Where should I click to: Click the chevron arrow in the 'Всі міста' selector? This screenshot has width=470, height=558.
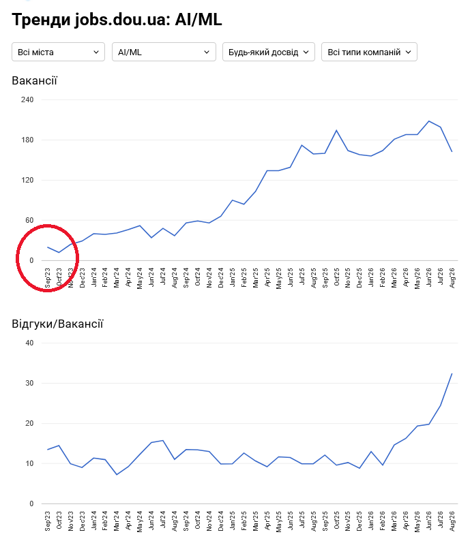pos(96,52)
